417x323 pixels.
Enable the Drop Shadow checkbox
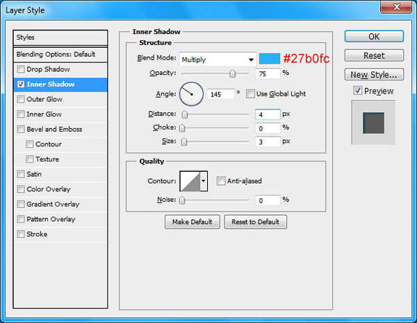tap(21, 69)
